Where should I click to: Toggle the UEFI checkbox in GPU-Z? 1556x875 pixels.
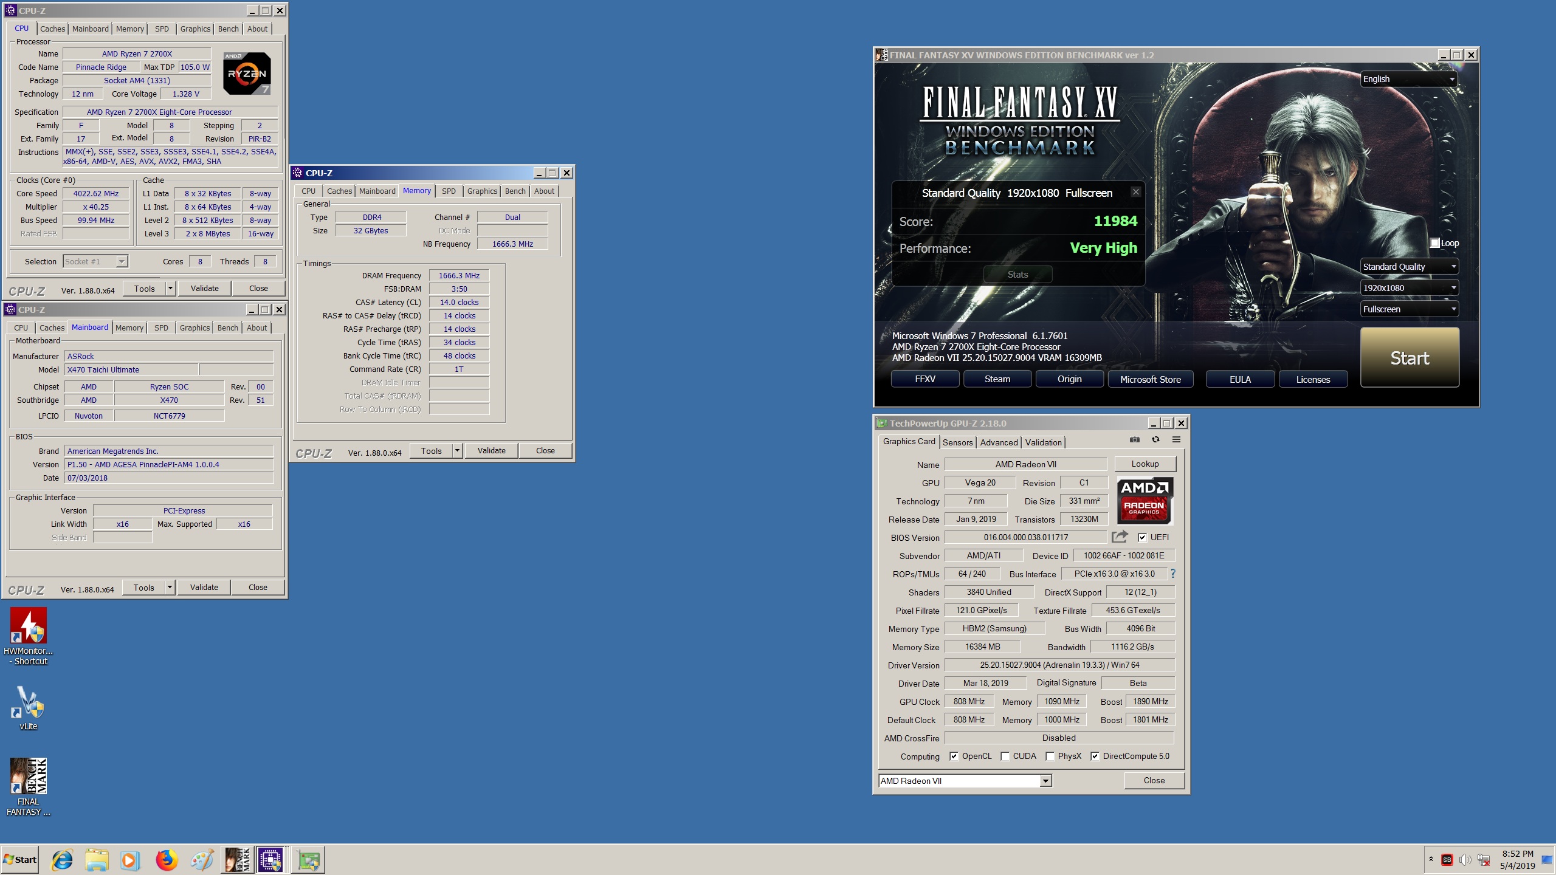(x=1142, y=537)
